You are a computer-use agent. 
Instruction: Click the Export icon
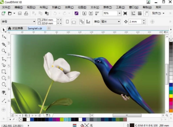(91, 13)
